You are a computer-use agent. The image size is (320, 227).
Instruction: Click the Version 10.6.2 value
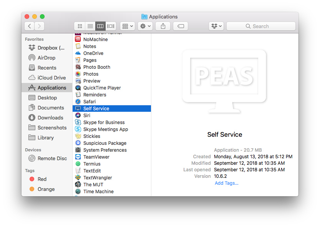(221, 176)
